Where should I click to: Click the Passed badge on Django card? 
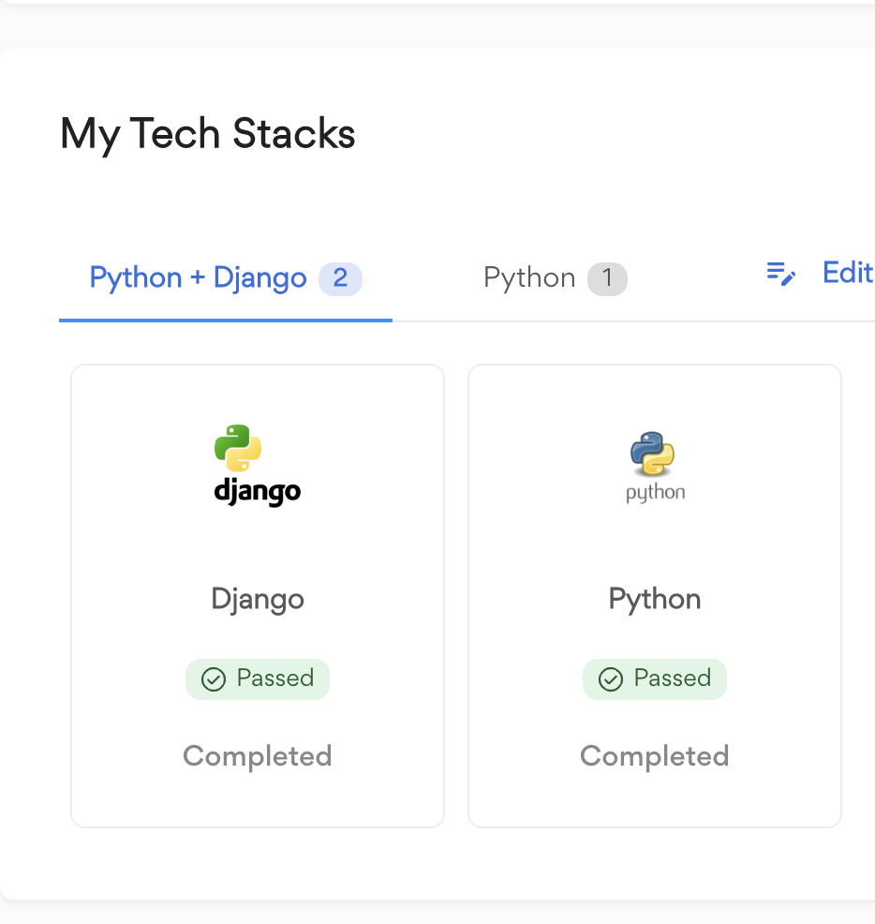tap(258, 678)
